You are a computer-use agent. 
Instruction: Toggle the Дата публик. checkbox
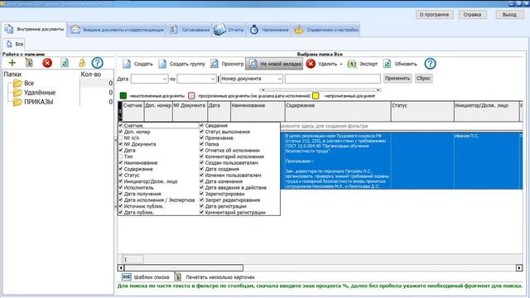tap(121, 212)
